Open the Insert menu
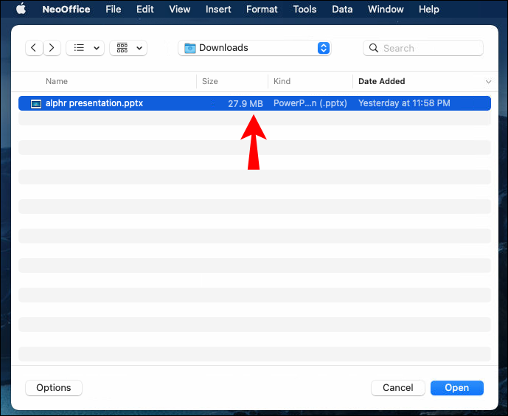This screenshot has width=508, height=416. click(218, 9)
